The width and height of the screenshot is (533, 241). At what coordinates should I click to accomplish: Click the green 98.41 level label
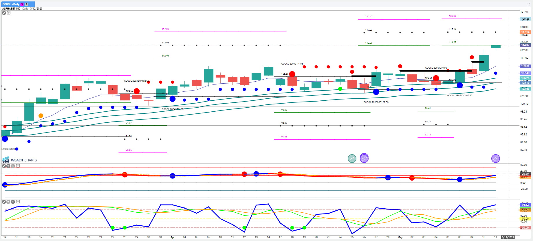click(x=428, y=108)
